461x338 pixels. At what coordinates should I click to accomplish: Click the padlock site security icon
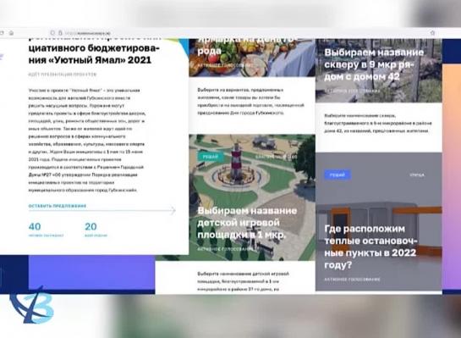[60, 33]
